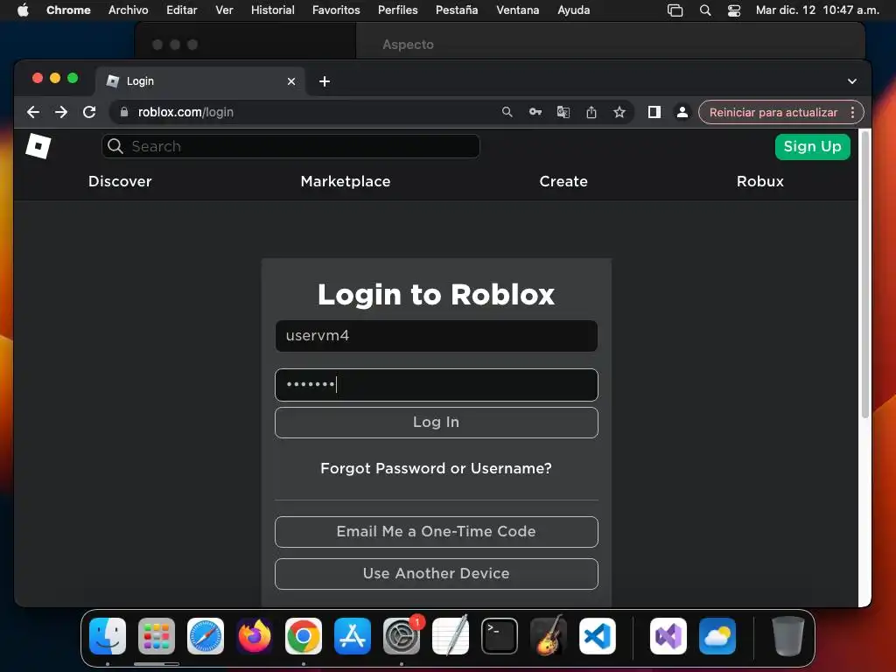Open the Favoritos menu

(336, 10)
